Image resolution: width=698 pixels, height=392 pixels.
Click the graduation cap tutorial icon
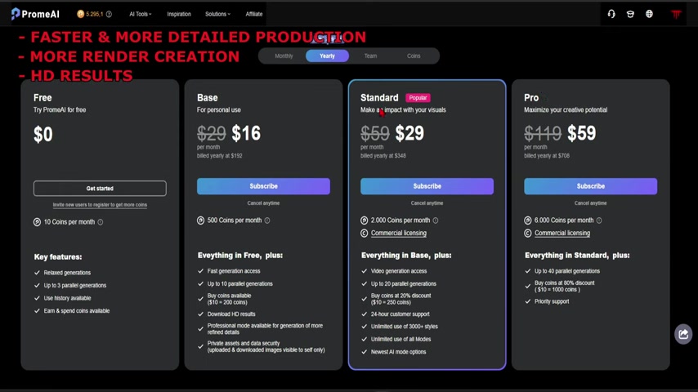click(630, 14)
